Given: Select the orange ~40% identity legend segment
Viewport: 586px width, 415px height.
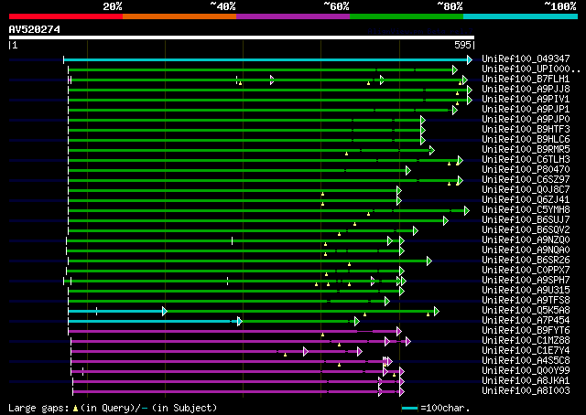Looking at the screenshot, I should click(x=179, y=16).
